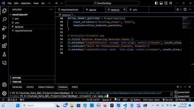Expand the TIMELINE section
The image size is (194, 109).
coord(17,82)
